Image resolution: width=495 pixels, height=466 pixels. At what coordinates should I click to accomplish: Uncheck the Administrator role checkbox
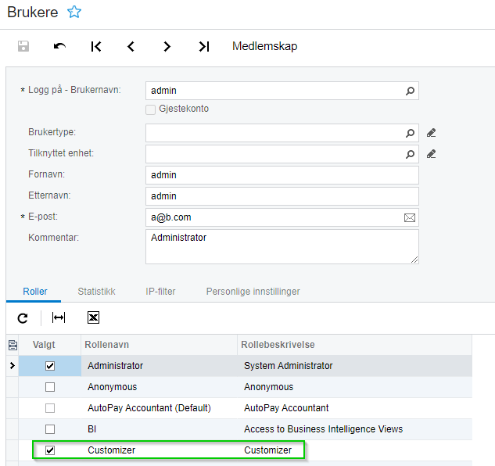tap(50, 366)
